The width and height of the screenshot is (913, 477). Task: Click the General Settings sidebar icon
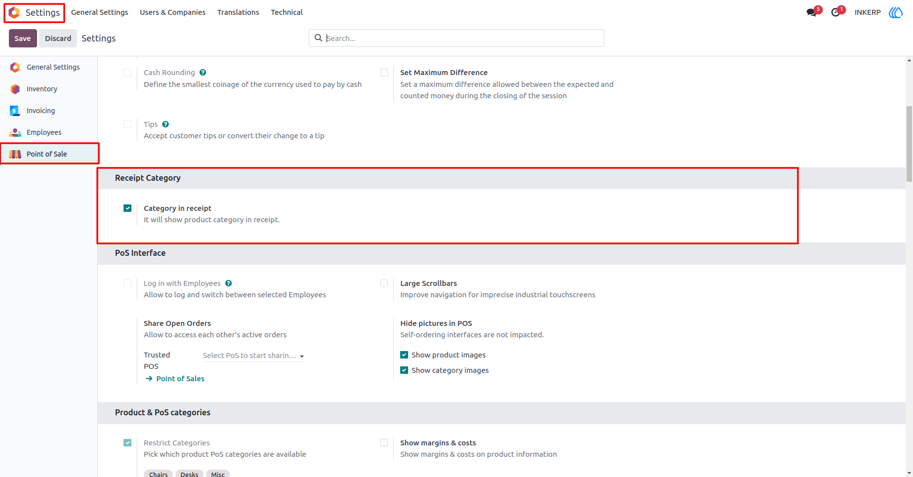(15, 67)
